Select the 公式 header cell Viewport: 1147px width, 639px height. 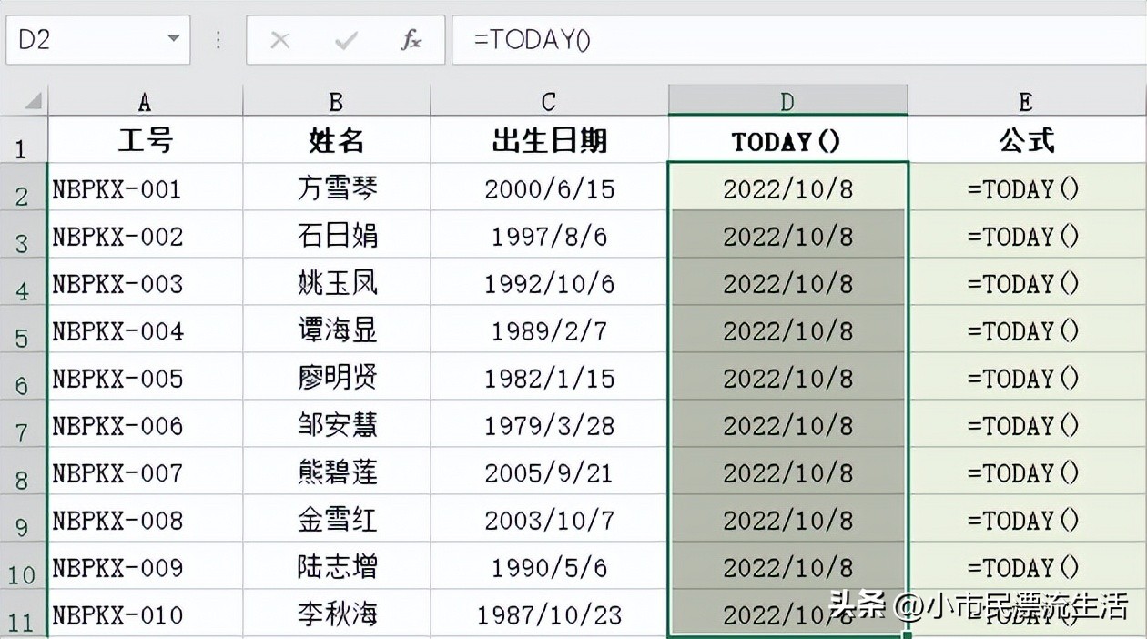point(1025,141)
